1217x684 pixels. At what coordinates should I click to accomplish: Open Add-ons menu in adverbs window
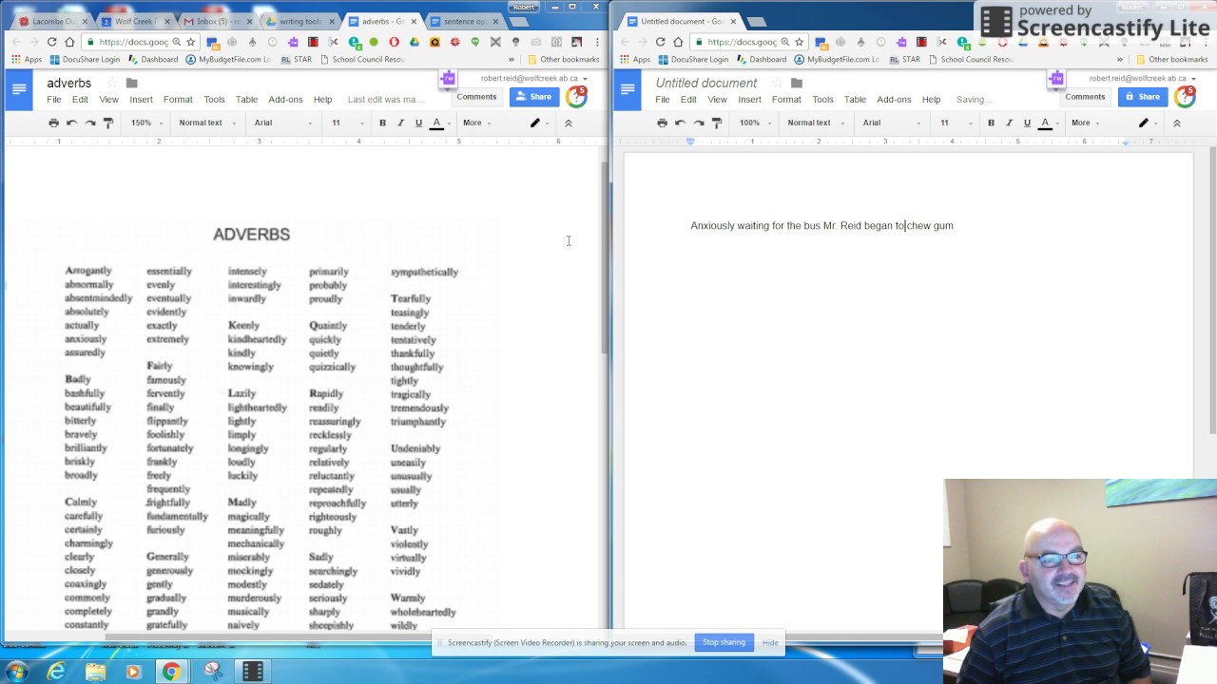(x=285, y=99)
